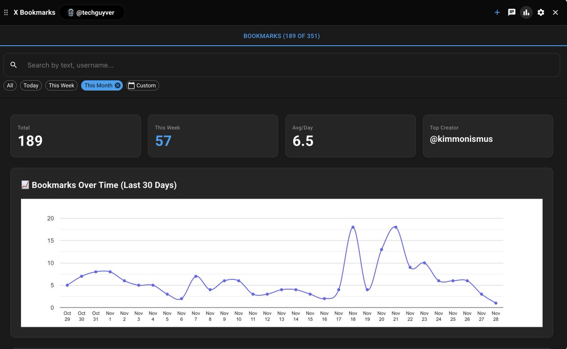The height and width of the screenshot is (349, 567).
Task: Click the plus add icon
Action: coord(497,13)
